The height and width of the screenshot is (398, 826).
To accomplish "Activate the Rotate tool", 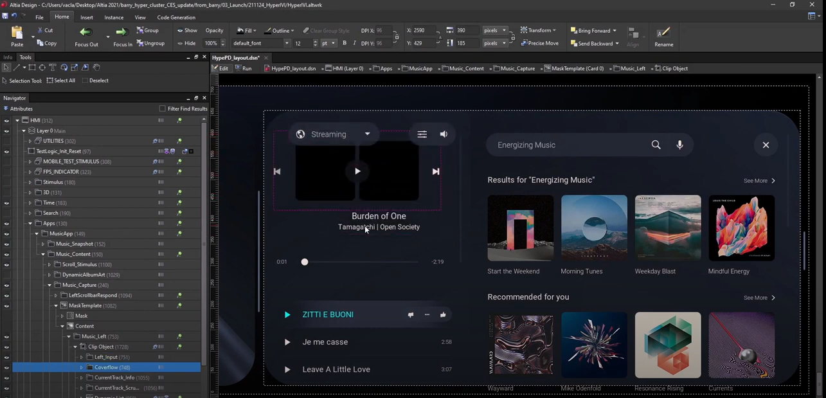I will tap(64, 67).
